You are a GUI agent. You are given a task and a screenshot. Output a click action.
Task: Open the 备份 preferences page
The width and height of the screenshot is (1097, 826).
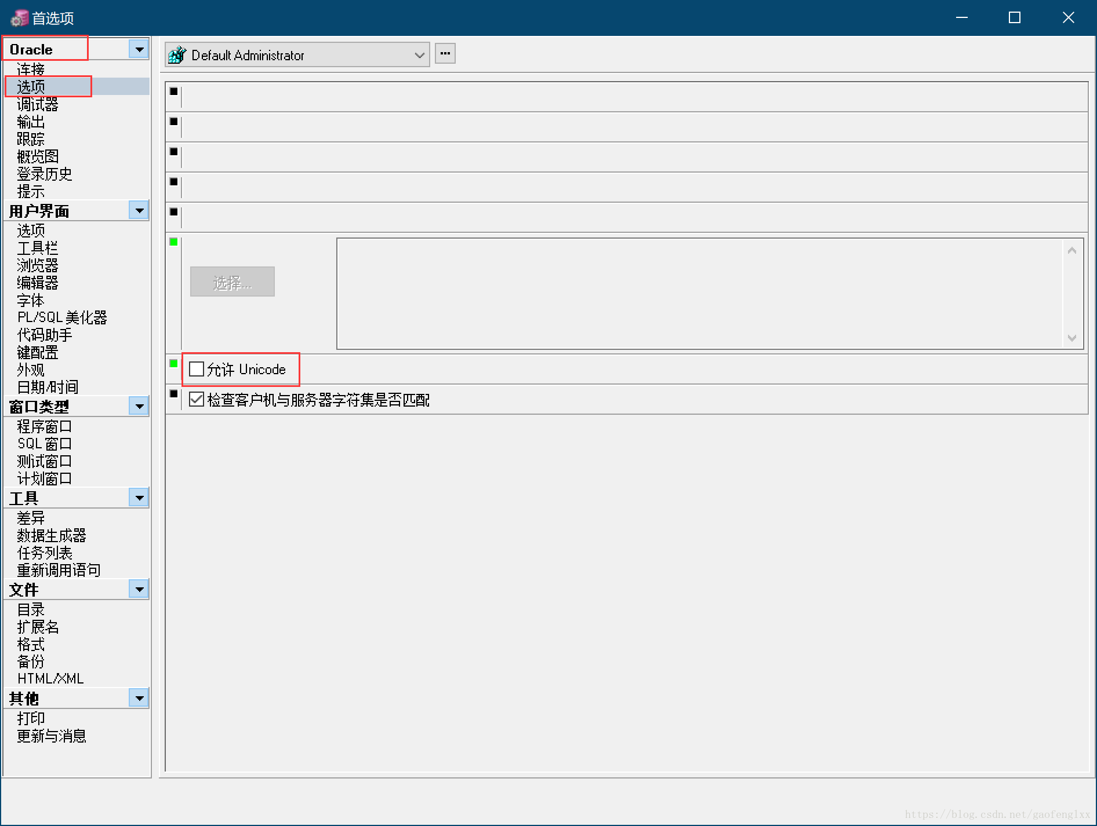[x=31, y=661]
